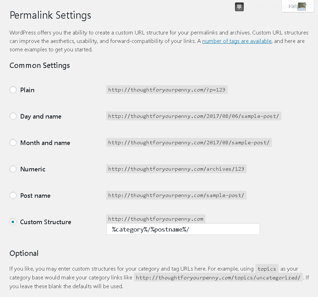Select the Plain permalink option
318x297 pixels.
tap(13, 90)
